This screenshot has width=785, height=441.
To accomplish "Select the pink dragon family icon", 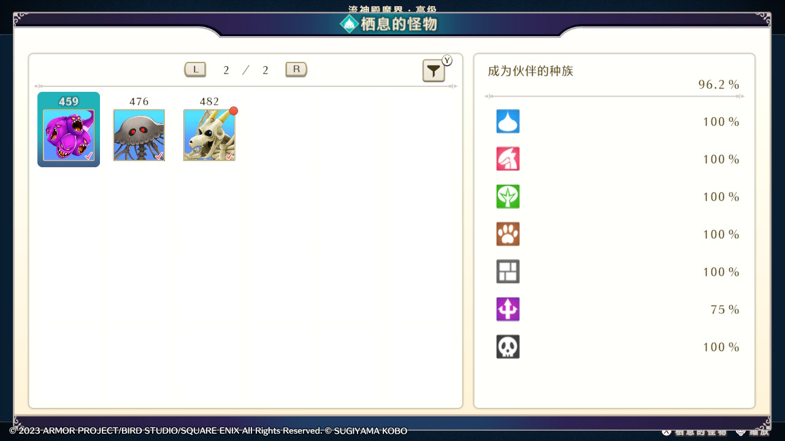I will (508, 159).
